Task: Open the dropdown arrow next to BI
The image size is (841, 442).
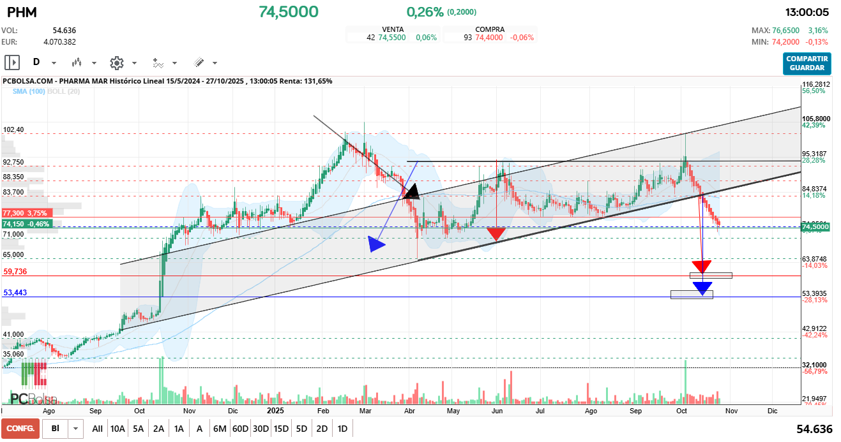Action: (76, 429)
